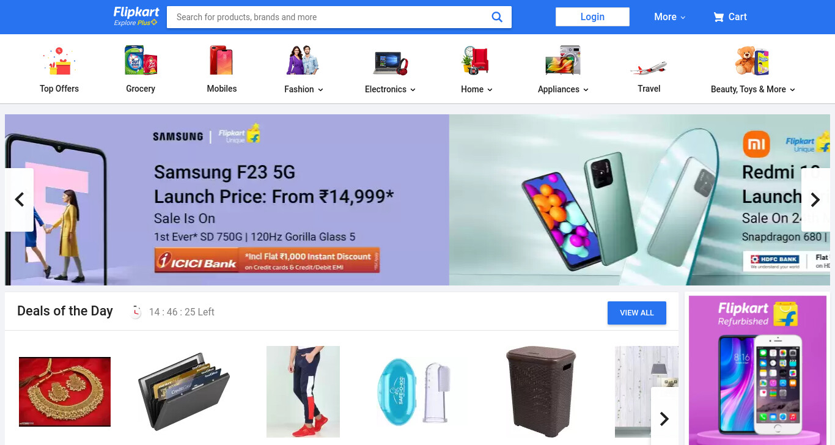This screenshot has width=835, height=445.
Task: Click the search magnifier icon
Action: 497,17
